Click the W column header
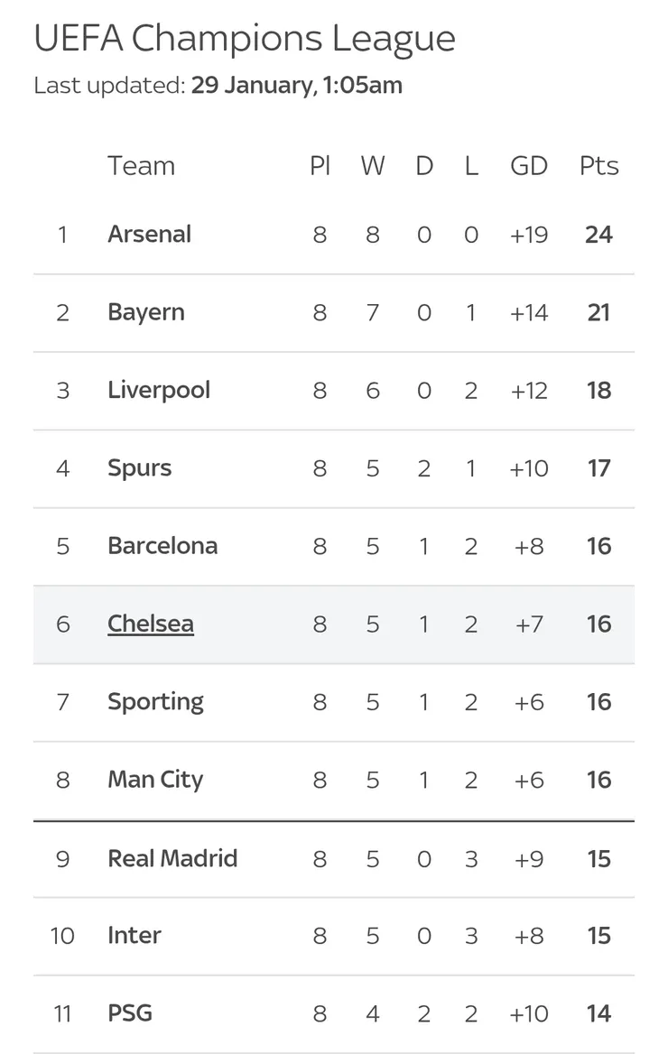Viewport: 668px width, 1054px height. click(x=373, y=166)
